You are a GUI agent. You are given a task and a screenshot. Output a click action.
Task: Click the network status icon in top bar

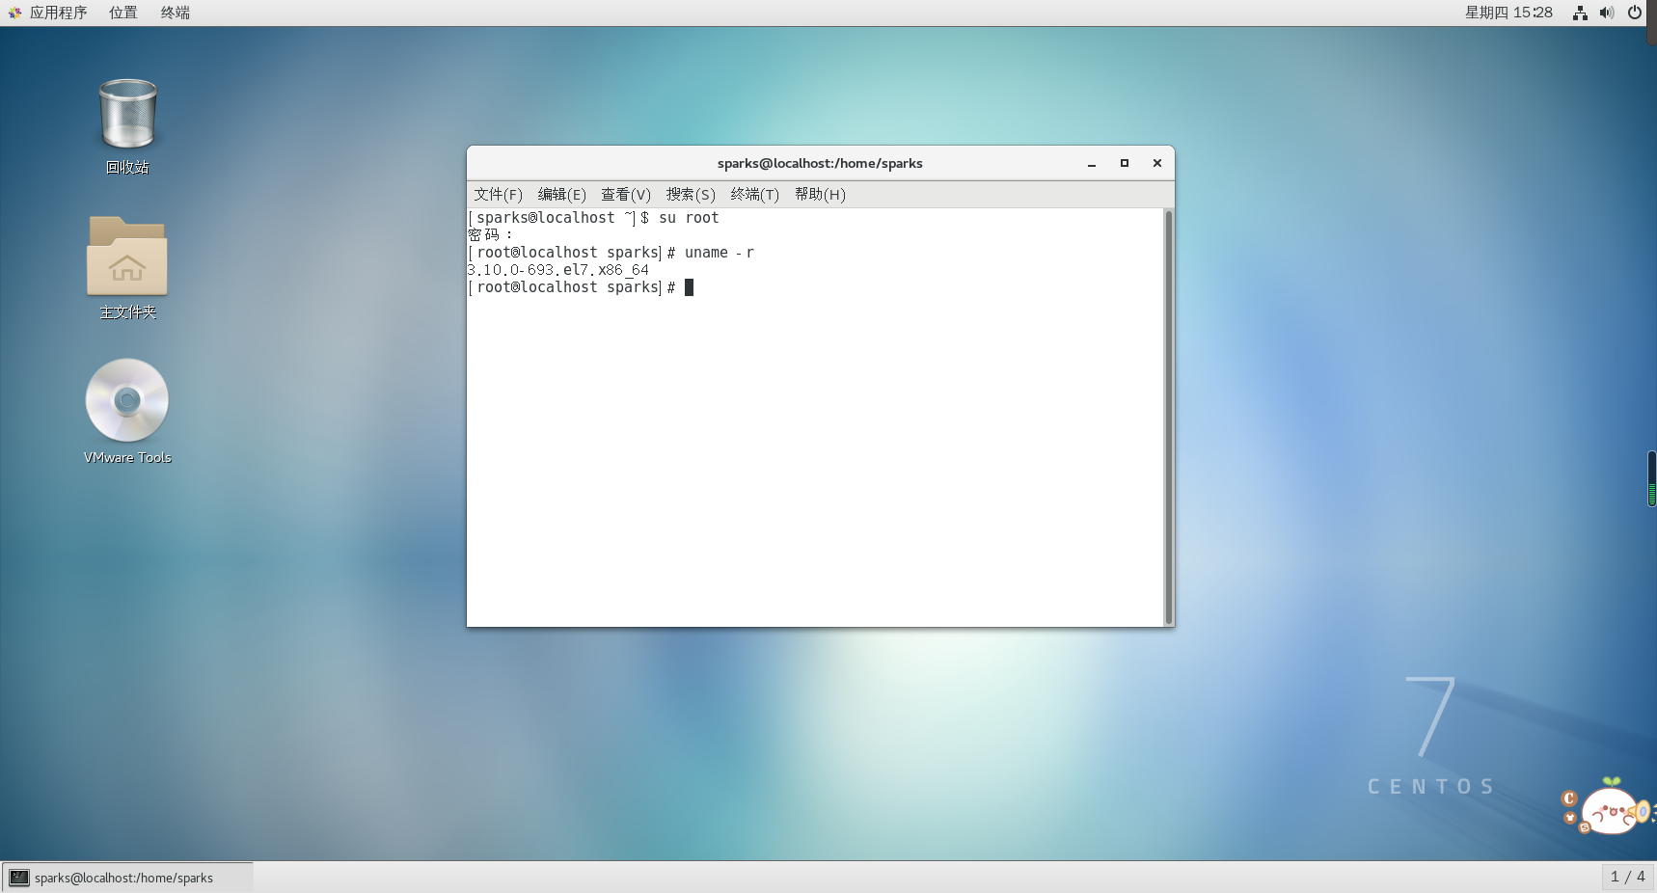click(1580, 13)
